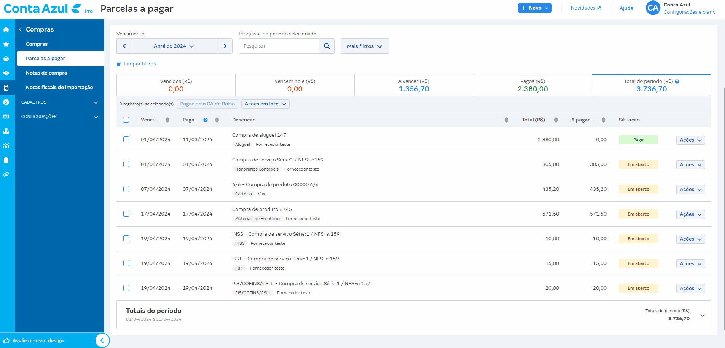The width and height of the screenshot is (725, 348).
Task: Select the Vencem hoje (R$) summary tab
Action: click(x=295, y=85)
